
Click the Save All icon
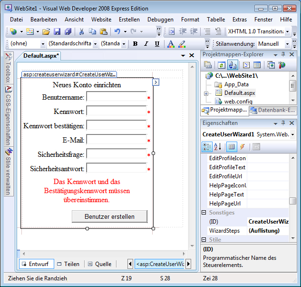[x=68, y=31]
